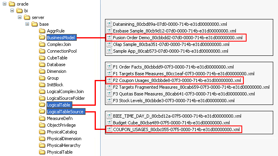
Task: Click the XML icon of Essbase Sample file
Action: [x=109, y=31]
